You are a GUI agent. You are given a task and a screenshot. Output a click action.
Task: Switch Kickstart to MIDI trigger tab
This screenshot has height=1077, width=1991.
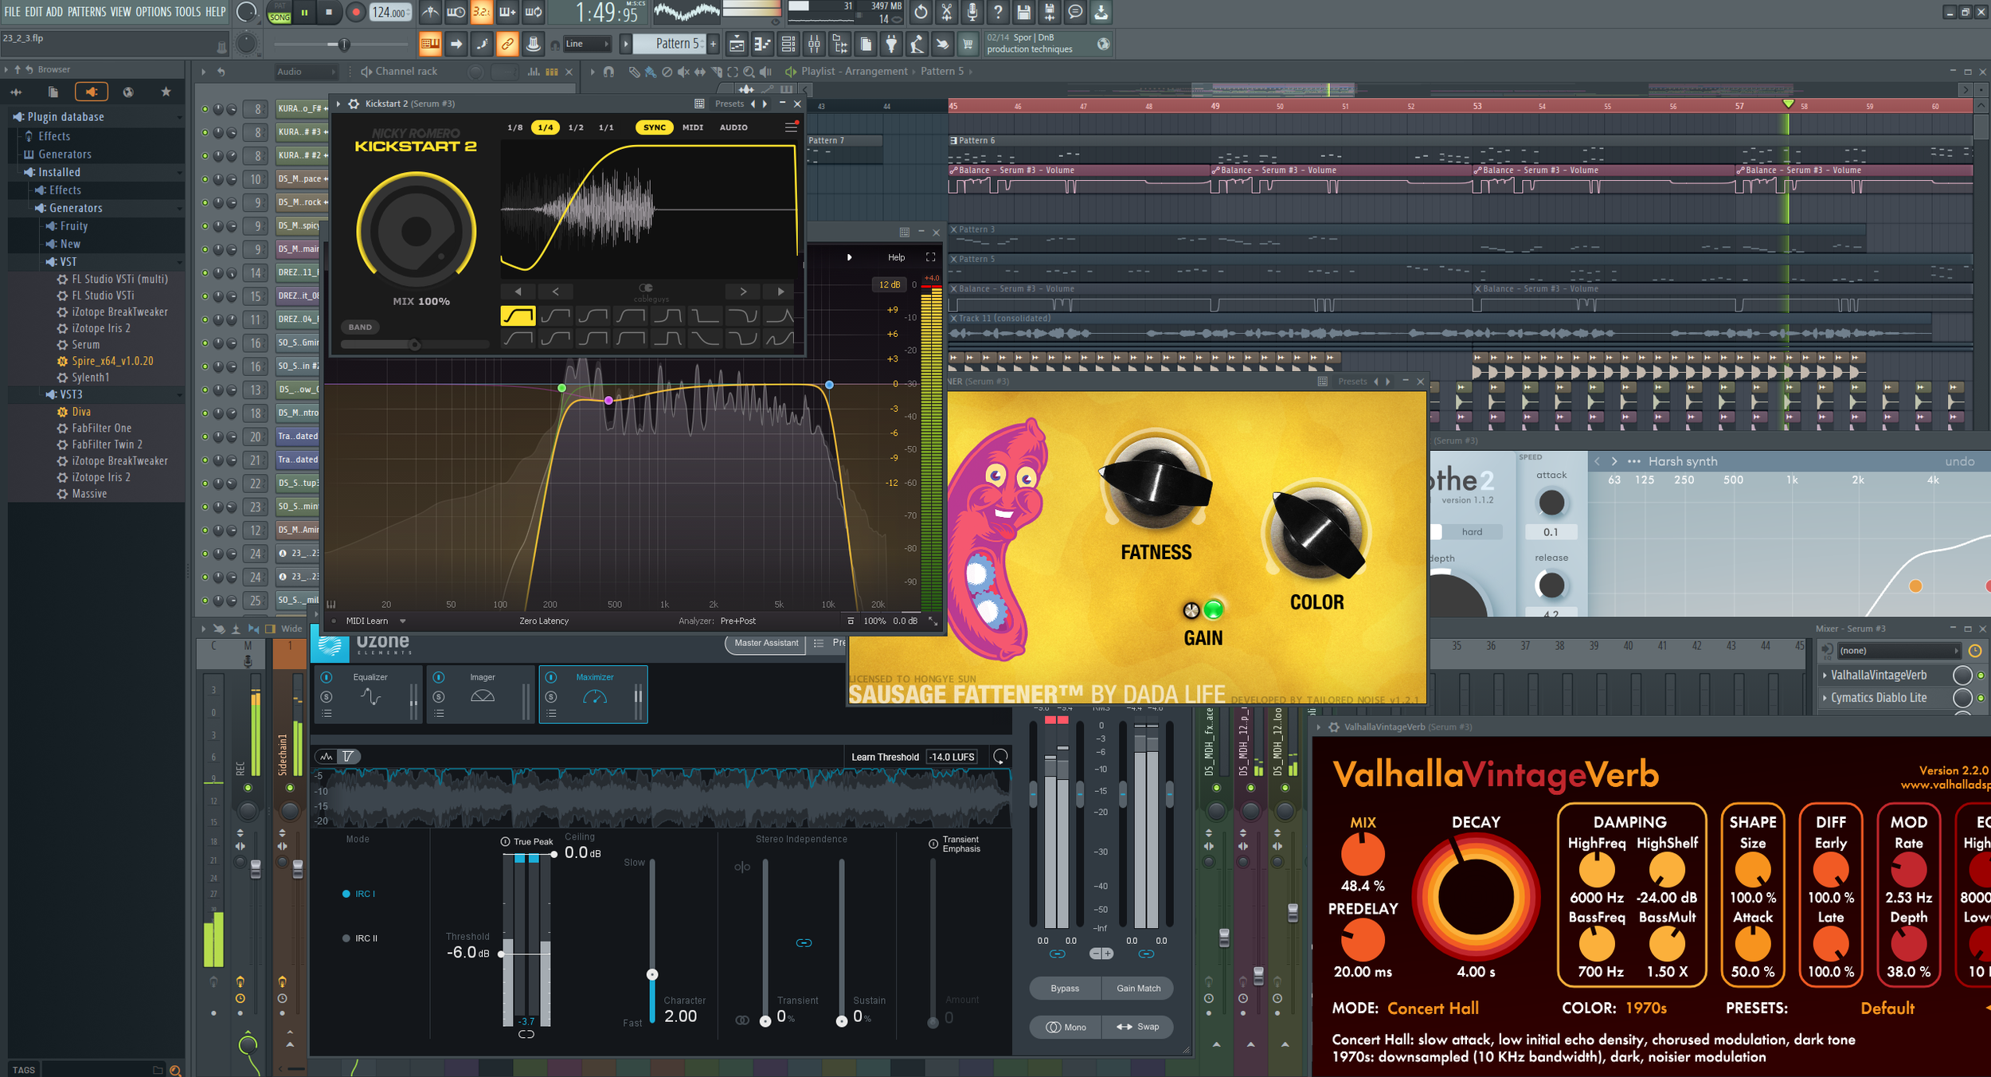pos(692,127)
